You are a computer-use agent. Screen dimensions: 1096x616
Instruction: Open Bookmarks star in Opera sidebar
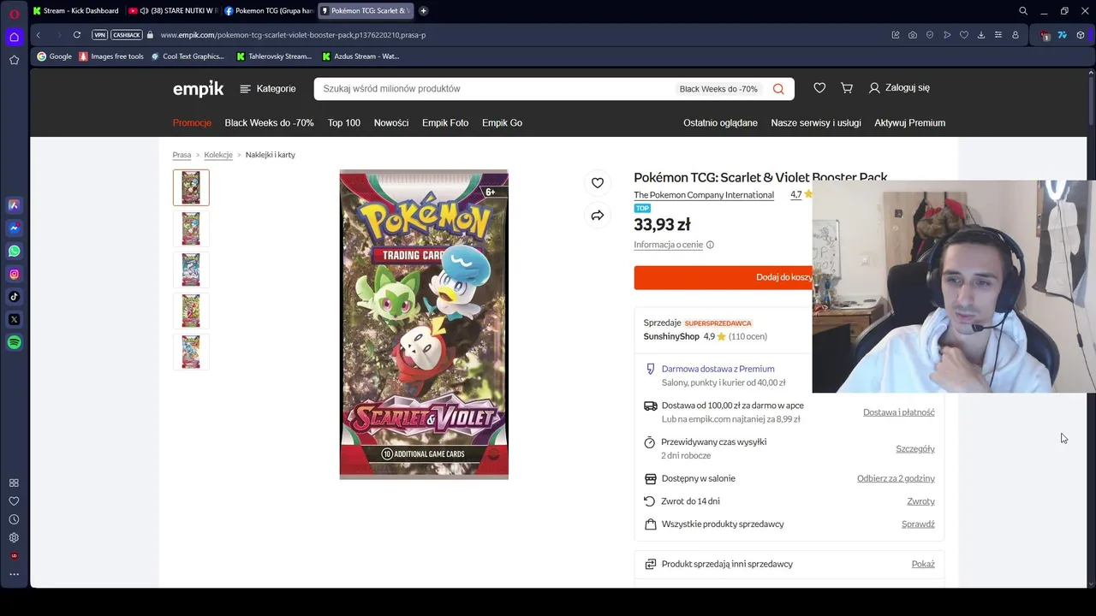click(x=14, y=60)
